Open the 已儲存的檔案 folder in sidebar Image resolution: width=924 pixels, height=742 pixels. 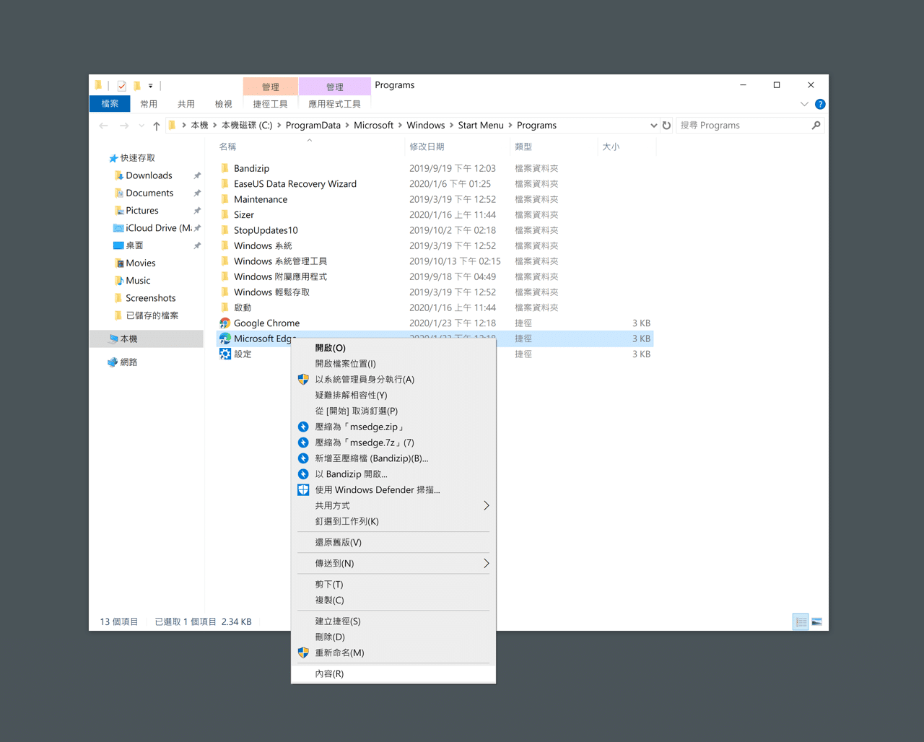click(152, 315)
